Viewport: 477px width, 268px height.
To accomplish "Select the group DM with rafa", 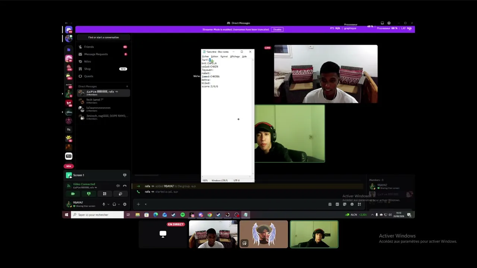I will 103,93.
